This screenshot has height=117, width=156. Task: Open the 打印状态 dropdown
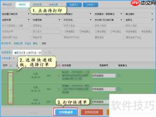[x=77, y=20]
